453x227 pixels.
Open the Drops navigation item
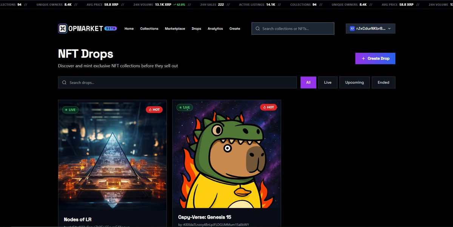[196, 29]
